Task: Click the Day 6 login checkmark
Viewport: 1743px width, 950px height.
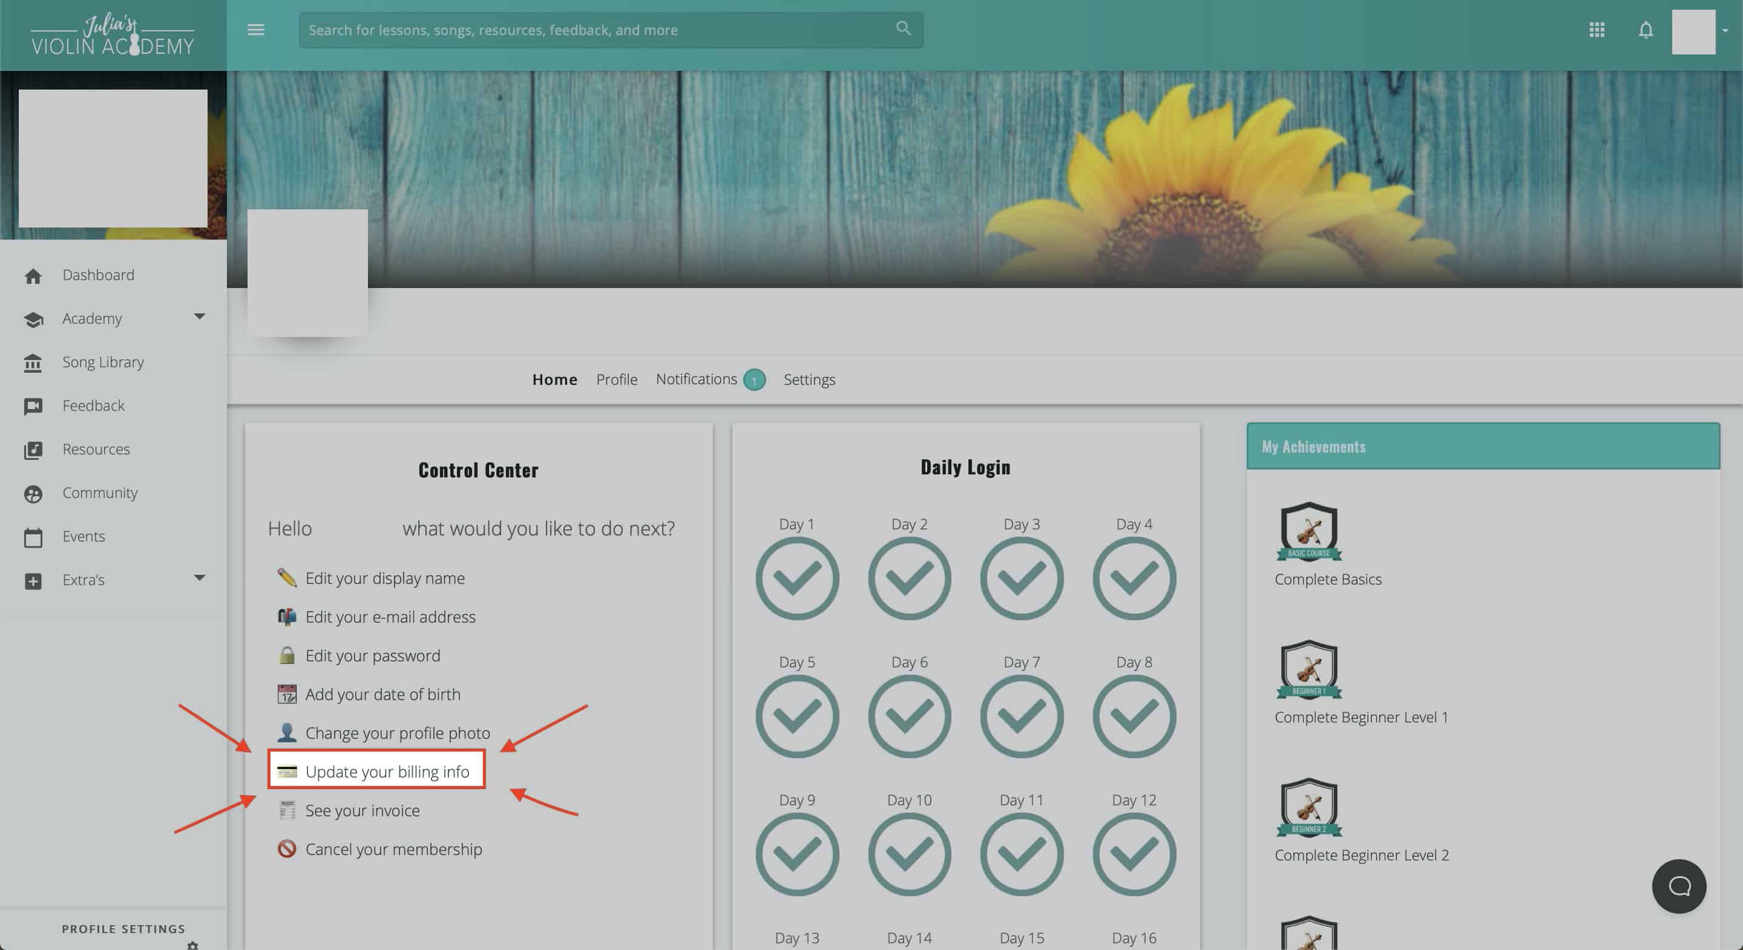Action: 910,716
